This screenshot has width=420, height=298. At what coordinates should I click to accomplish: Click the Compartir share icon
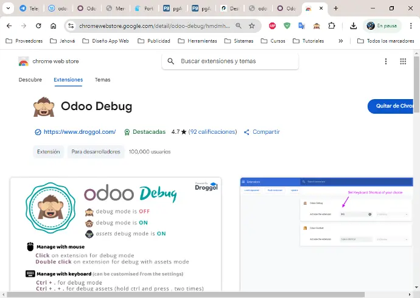point(247,132)
